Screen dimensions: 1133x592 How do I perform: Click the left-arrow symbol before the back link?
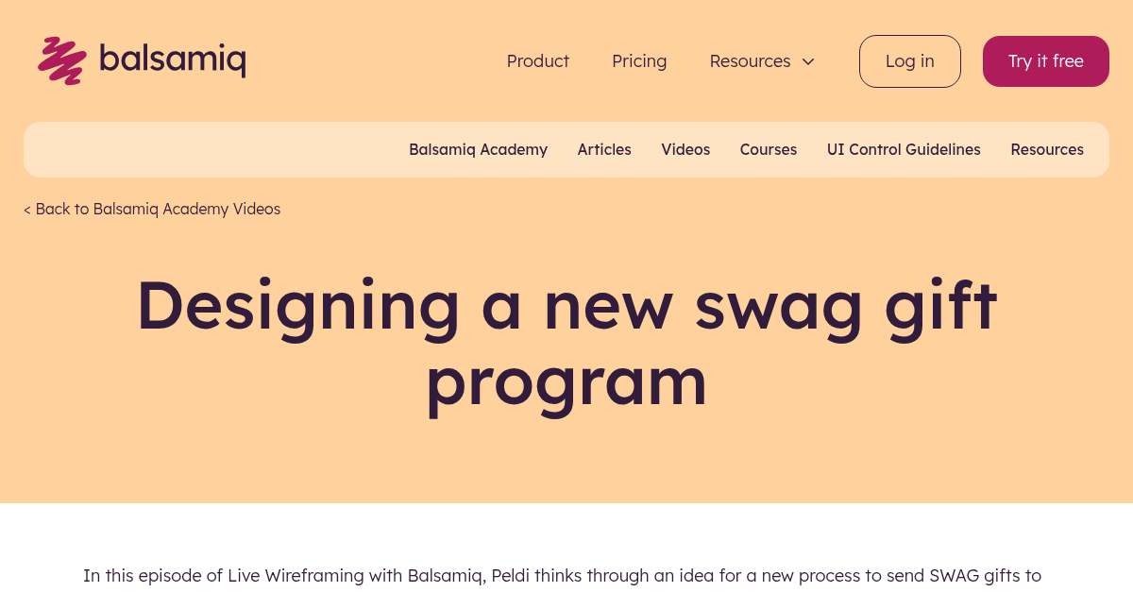point(26,209)
